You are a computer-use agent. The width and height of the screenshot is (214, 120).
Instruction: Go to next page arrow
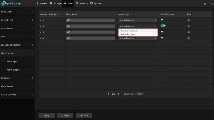[x=119, y=94]
